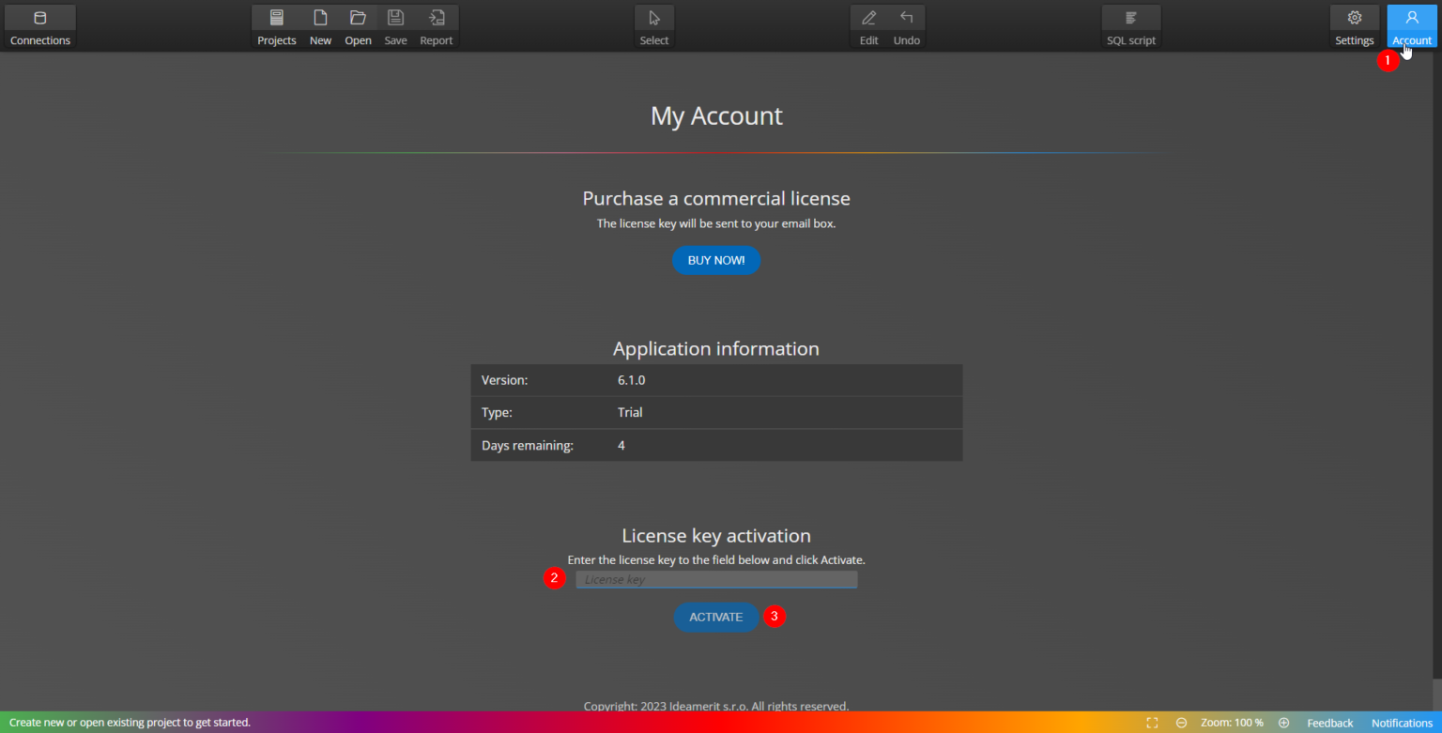Screen dimensions: 1442x733
Task: Generate a Report
Action: coord(436,25)
